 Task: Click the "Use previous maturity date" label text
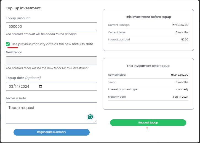click(52, 44)
